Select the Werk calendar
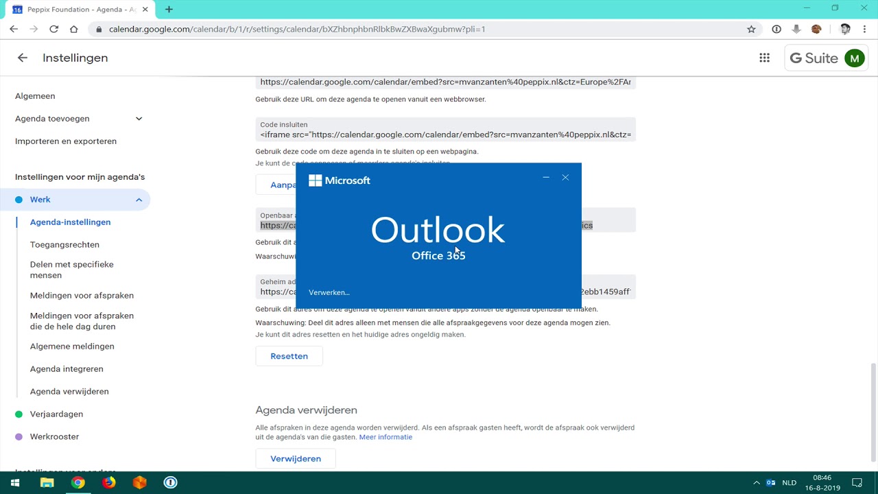The image size is (878, 494). click(x=40, y=200)
